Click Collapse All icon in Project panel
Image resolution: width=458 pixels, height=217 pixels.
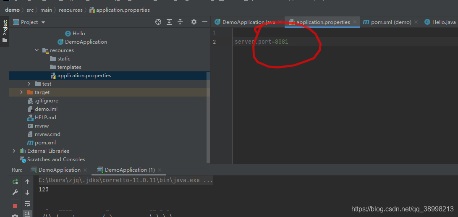[x=180, y=22]
